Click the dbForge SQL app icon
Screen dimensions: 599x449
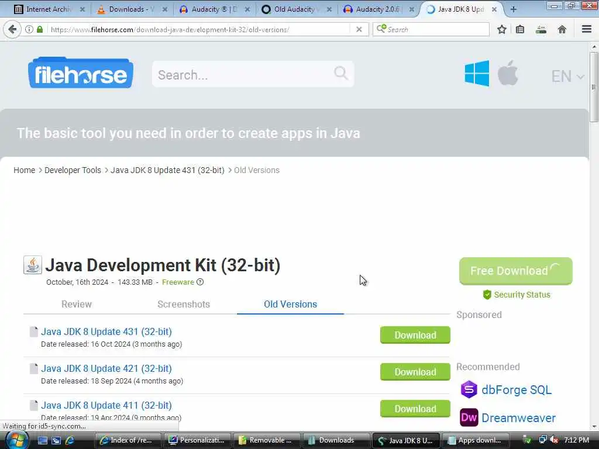pos(469,389)
